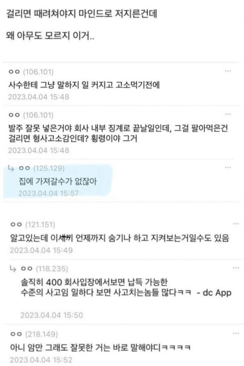The width and height of the screenshot is (244, 366).
Task: Open the ㅇㅇ (121.151) commenter profile
Action: [x=33, y=224]
